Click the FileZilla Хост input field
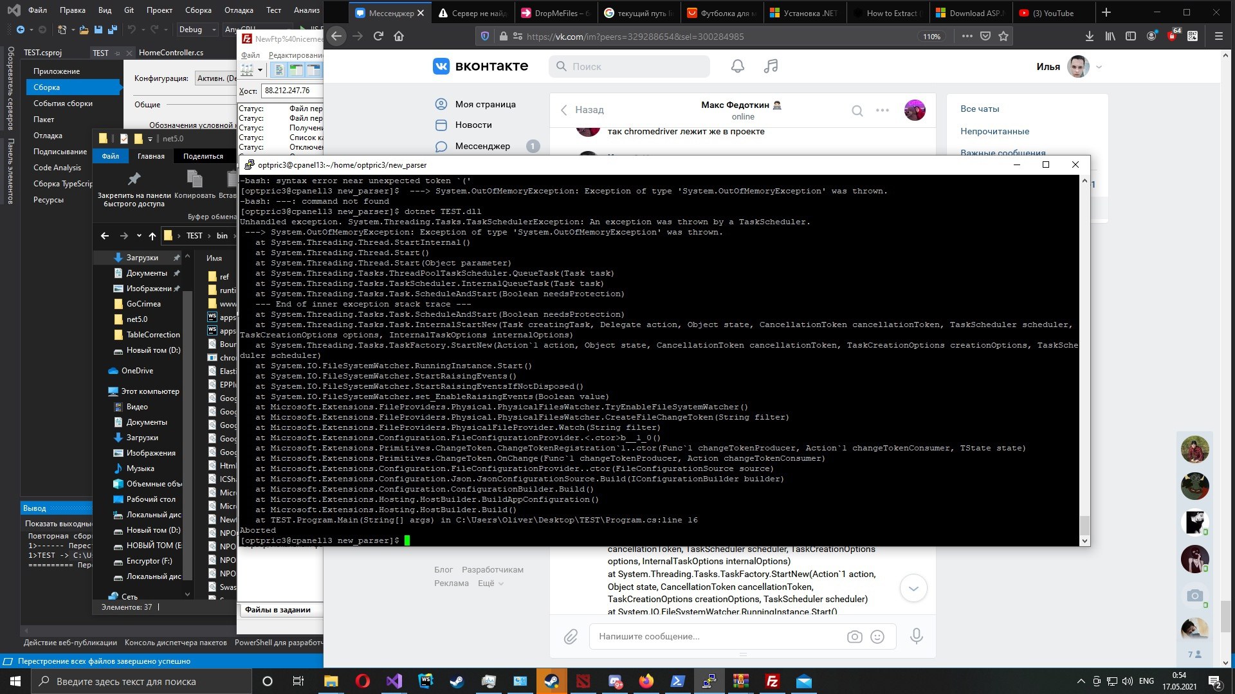 [x=292, y=91]
